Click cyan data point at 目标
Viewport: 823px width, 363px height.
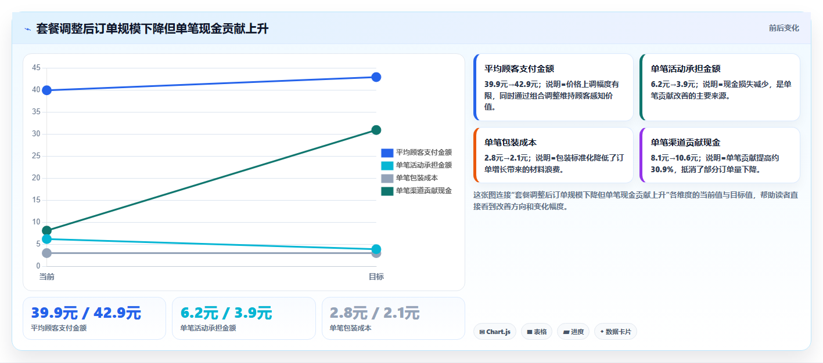pos(376,249)
